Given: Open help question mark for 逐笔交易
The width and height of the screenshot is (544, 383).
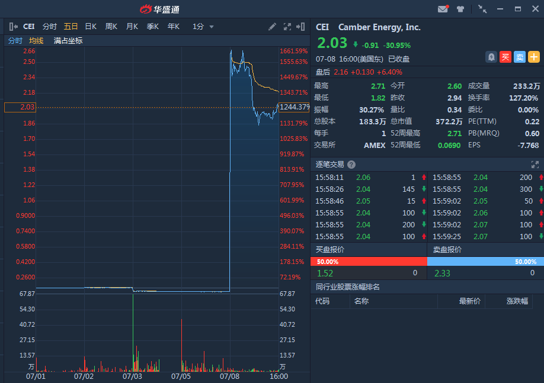Looking at the screenshot, I should pyautogui.click(x=351, y=165).
